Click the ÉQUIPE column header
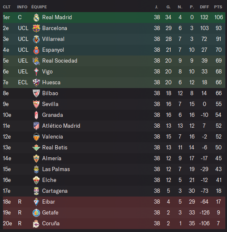Screen dimensions: 227x232 [39, 7]
